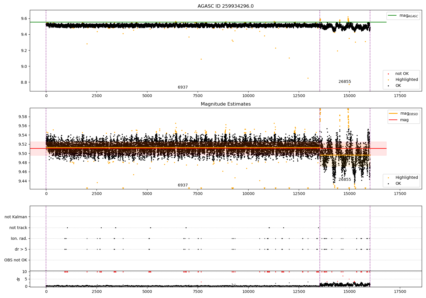Image resolution: width=426 pixels, height=298 pixels.
Task: Click the "10" tick on the dr axis
Action: click(25, 272)
